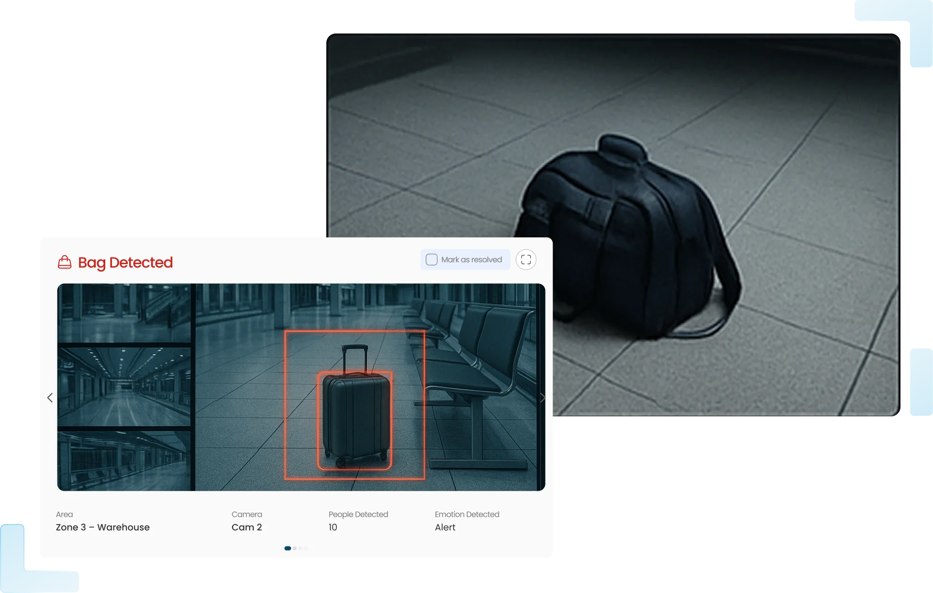
Task: Click the Cam 2 camera value
Action: click(x=246, y=527)
